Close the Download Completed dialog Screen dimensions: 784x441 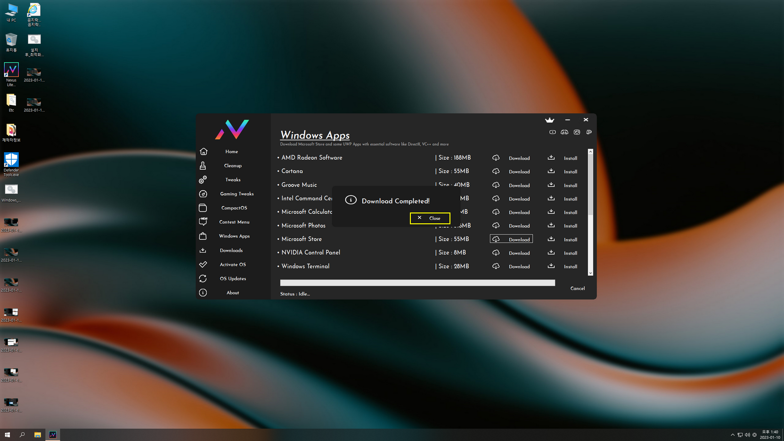pyautogui.click(x=430, y=218)
